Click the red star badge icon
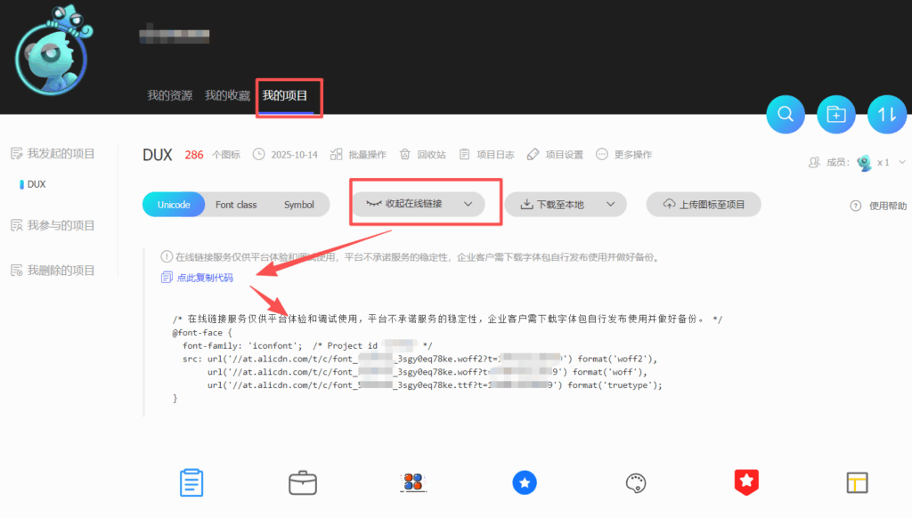912x518 pixels. [745, 482]
